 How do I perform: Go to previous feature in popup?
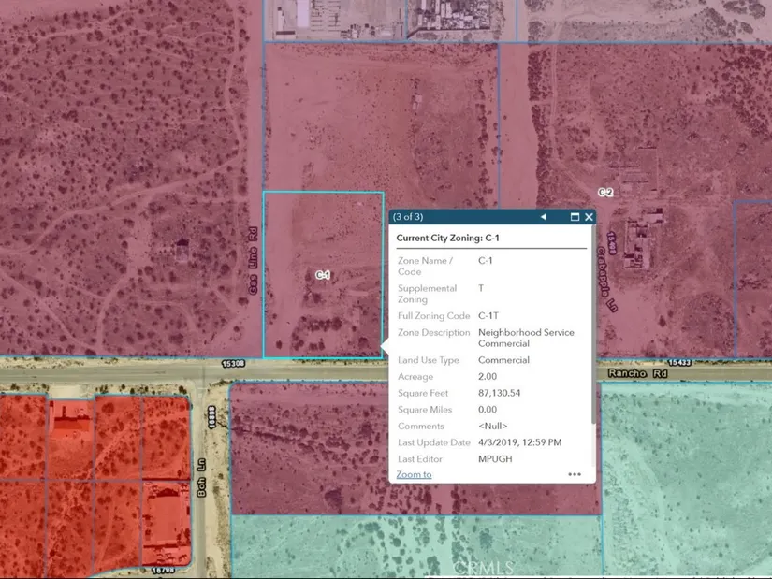[543, 217]
